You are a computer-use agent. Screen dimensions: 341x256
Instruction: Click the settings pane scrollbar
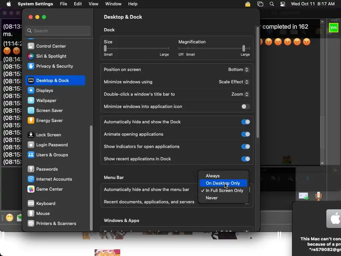click(258, 82)
